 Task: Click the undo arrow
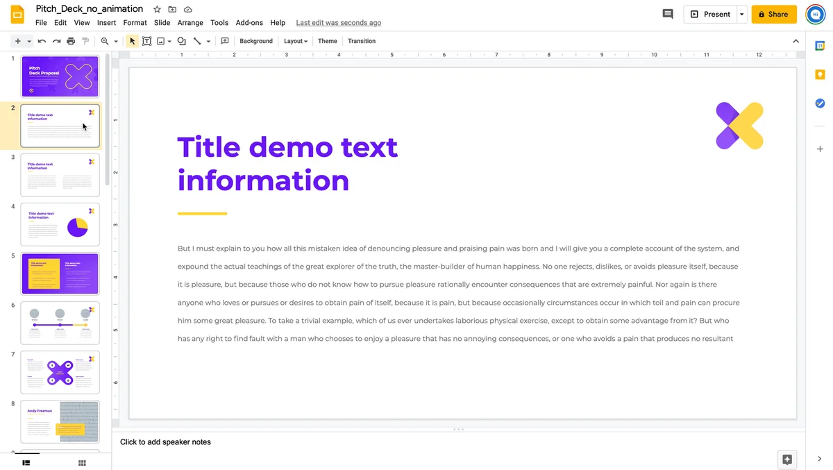[42, 41]
